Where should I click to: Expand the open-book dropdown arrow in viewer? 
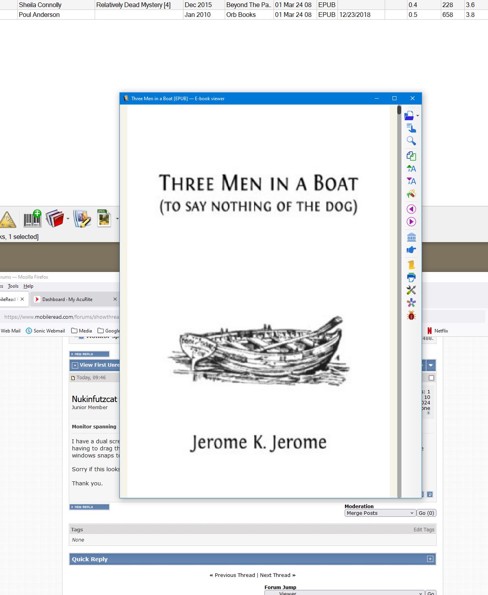pyautogui.click(x=418, y=116)
